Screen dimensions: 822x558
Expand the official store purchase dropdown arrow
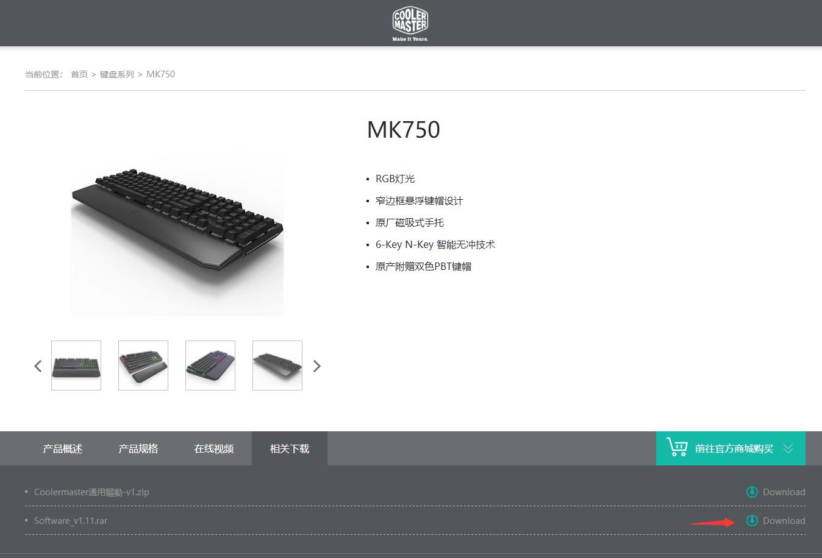[x=788, y=448]
